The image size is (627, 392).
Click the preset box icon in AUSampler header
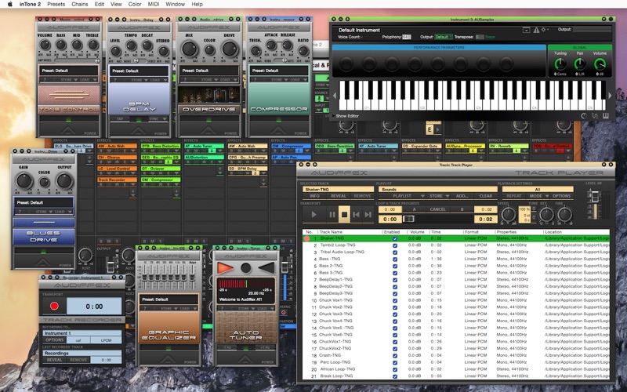tap(526, 30)
